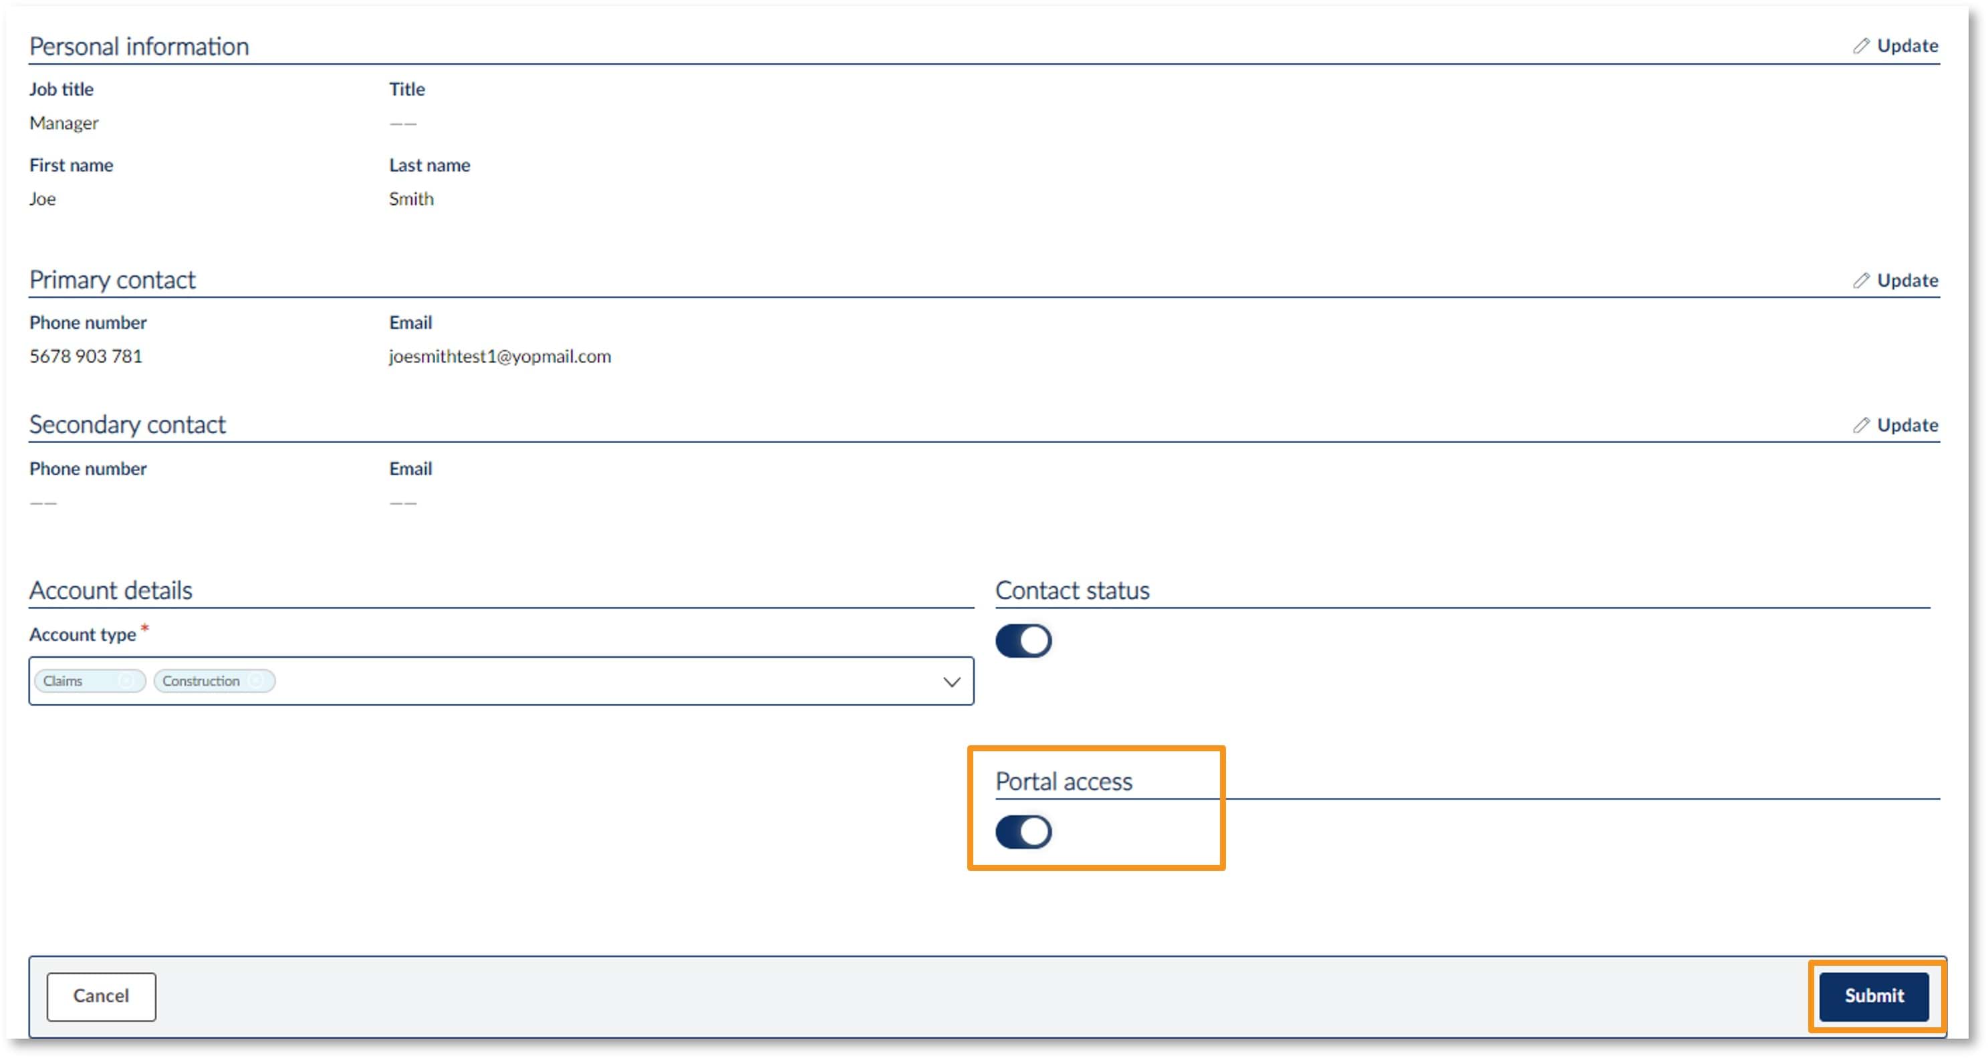Click the Primary contact heading
This screenshot has height=1058, width=1988.
coord(113,280)
